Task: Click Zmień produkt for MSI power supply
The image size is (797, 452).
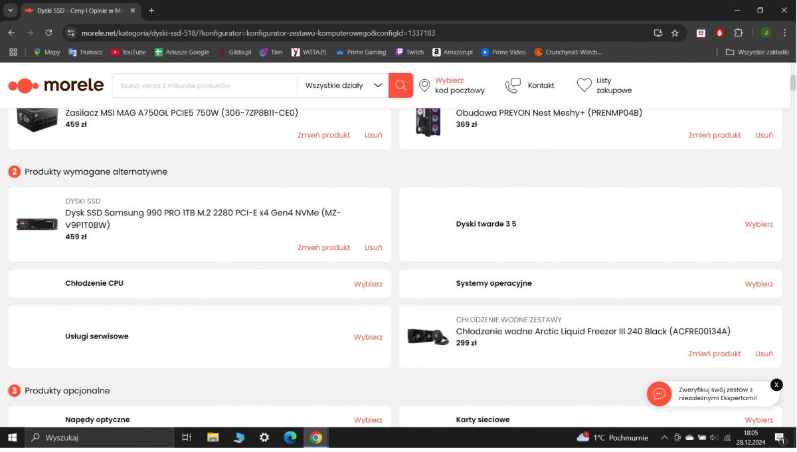Action: pyautogui.click(x=323, y=135)
